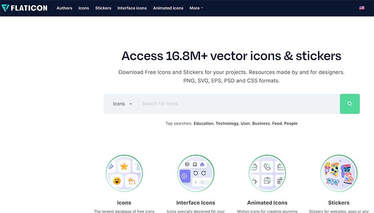The width and height of the screenshot is (374, 213).
Task: Open the Stickers circle image
Action: pos(338,173)
